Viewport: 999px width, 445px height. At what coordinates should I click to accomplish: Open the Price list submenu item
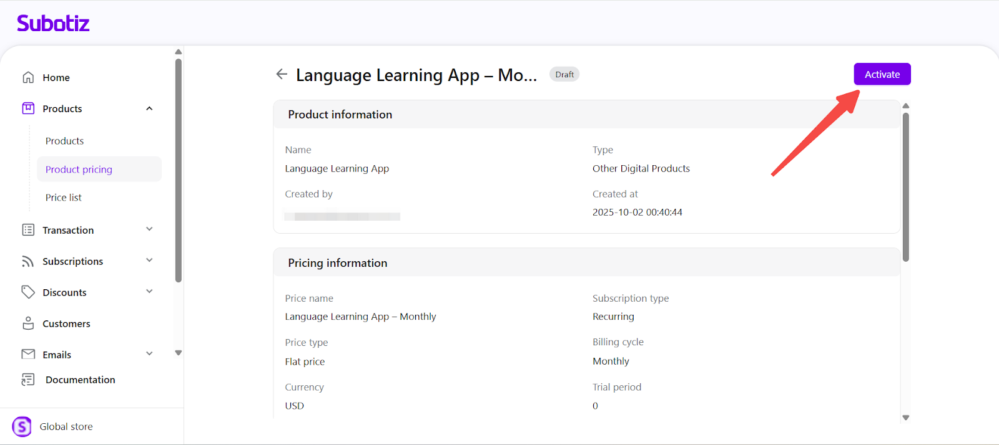pos(64,198)
